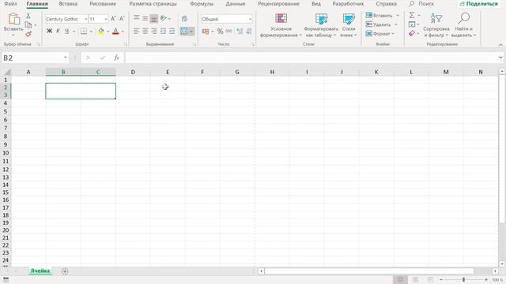
Task: Click the horizontal scrollbar at the bottom
Action: 369,271
